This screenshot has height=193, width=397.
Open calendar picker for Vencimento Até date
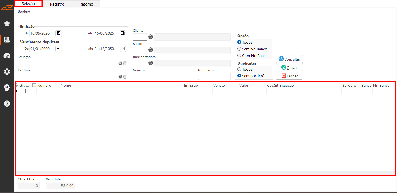pyautogui.click(x=123, y=49)
